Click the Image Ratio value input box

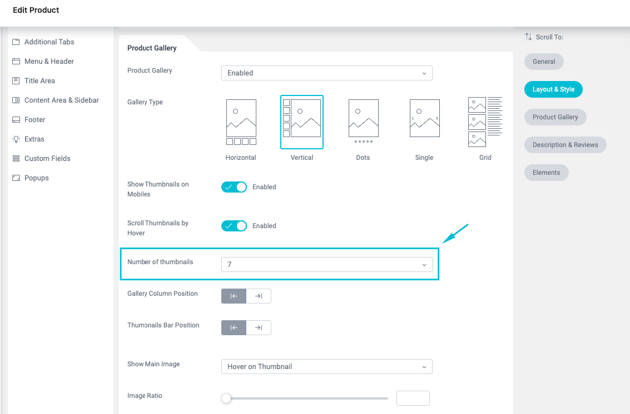point(413,398)
